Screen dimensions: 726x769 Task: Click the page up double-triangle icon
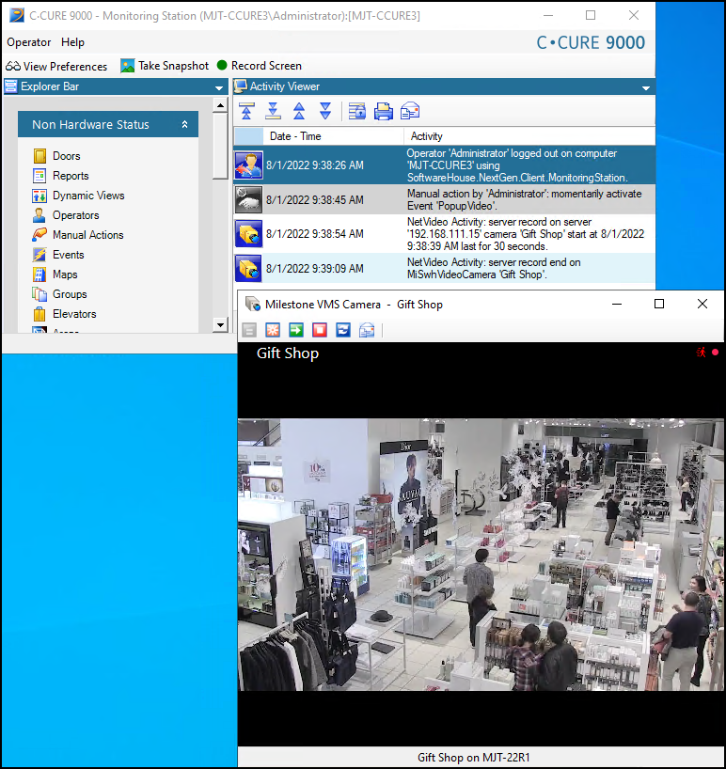click(299, 111)
